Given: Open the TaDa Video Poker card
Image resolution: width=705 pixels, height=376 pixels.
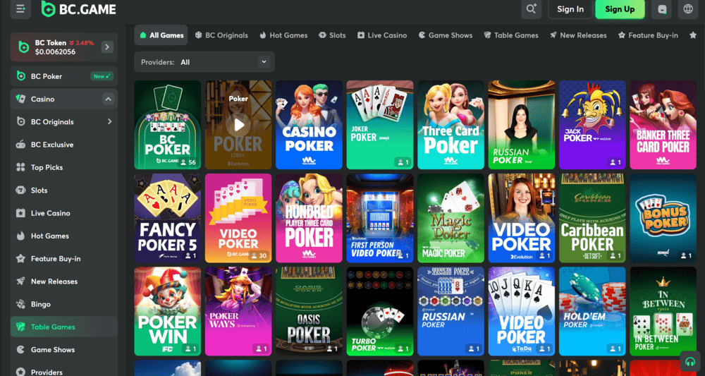Looking at the screenshot, I should point(522,311).
